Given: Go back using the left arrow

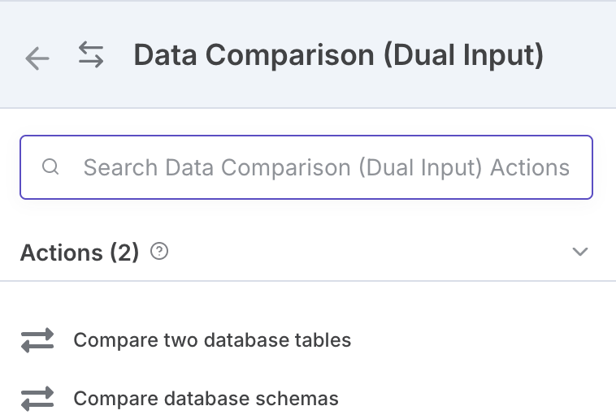Looking at the screenshot, I should coord(37,58).
